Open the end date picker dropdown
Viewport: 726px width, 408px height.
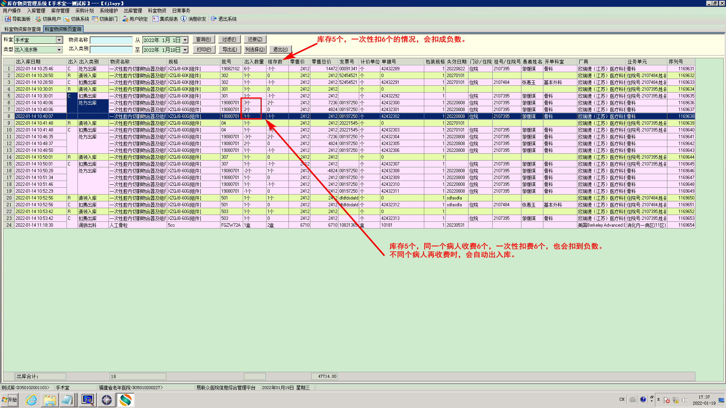point(185,50)
